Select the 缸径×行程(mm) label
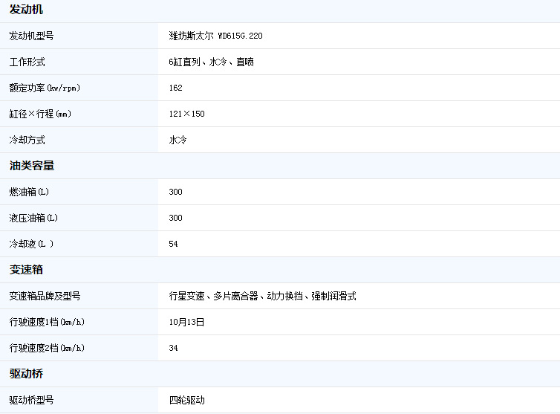 pyautogui.click(x=40, y=114)
